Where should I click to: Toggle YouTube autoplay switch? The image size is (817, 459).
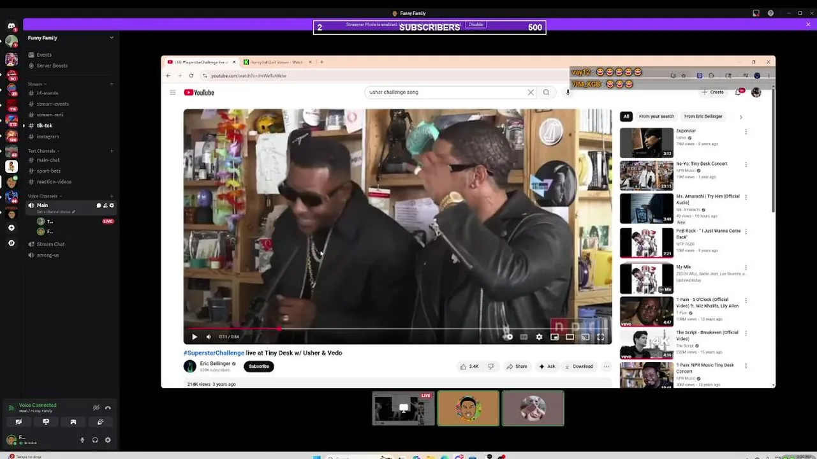click(508, 337)
